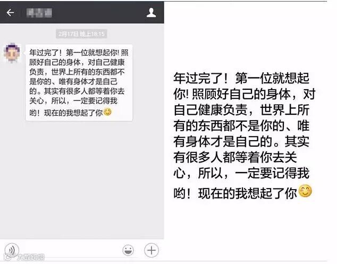Click enlarged line 有身体才是自己的。其实

[x=241, y=141]
